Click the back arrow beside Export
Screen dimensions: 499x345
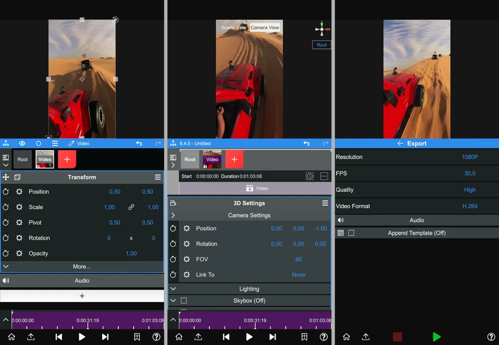tap(400, 144)
